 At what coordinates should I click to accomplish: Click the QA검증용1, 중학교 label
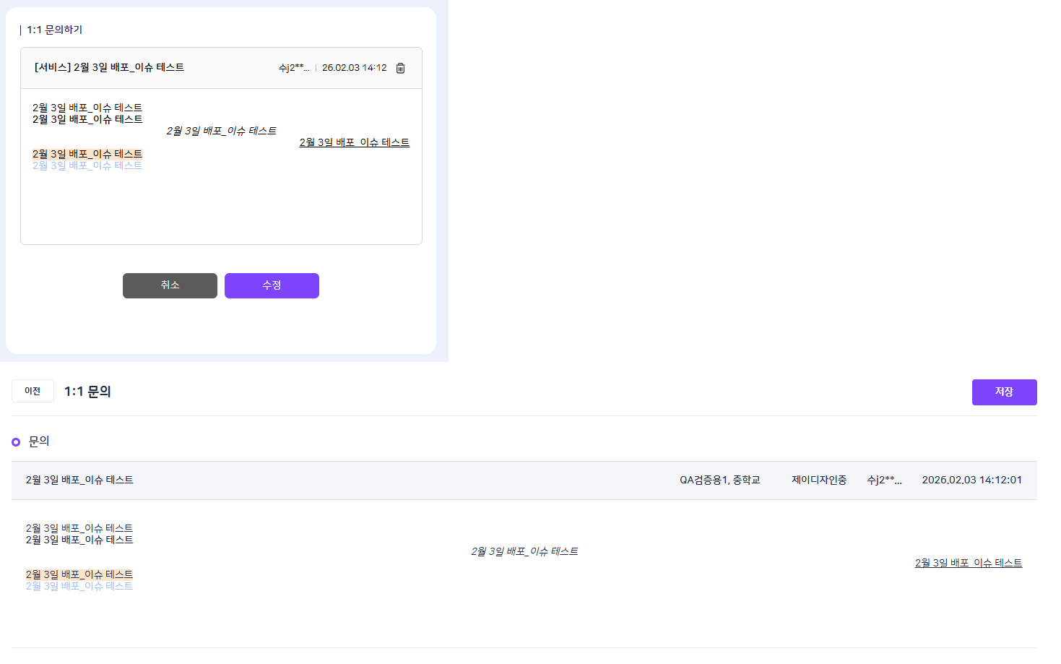point(719,480)
